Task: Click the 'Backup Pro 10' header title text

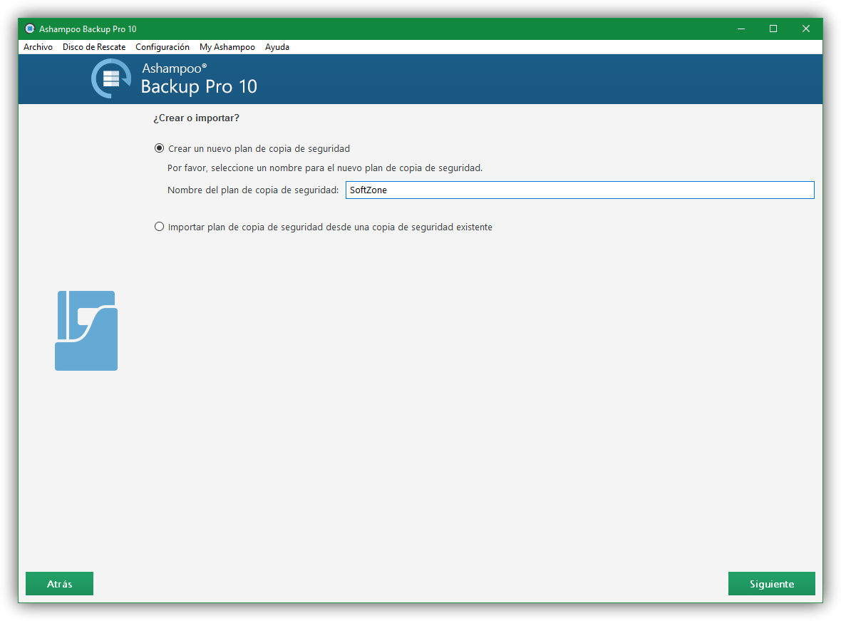Action: pyautogui.click(x=199, y=87)
